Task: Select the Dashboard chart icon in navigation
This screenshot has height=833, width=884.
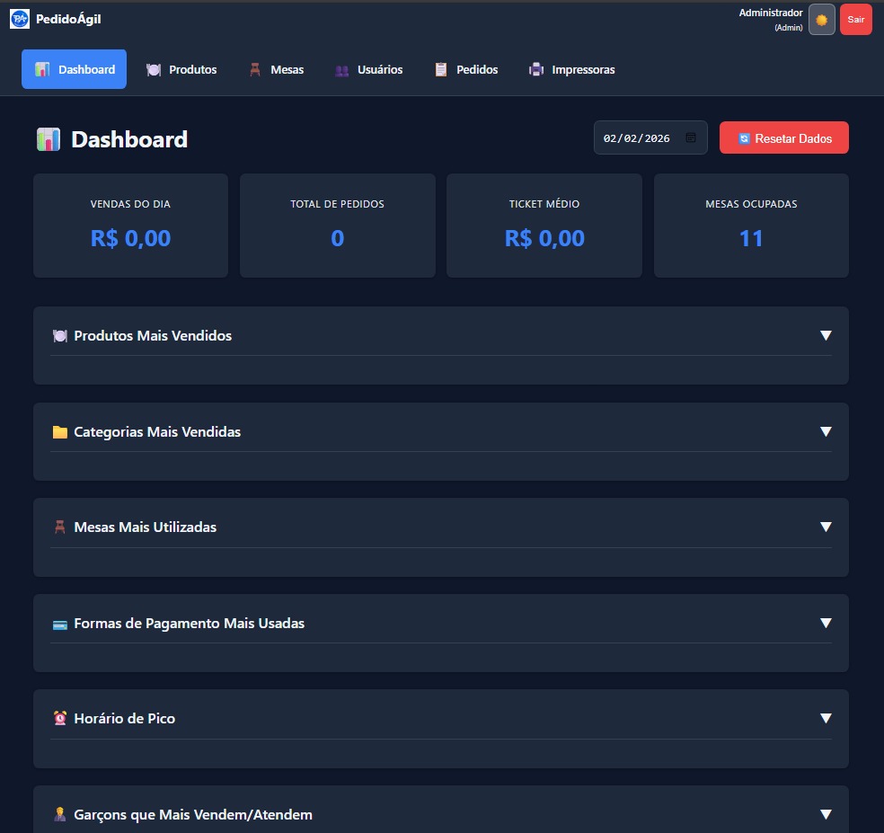Action: click(x=43, y=68)
